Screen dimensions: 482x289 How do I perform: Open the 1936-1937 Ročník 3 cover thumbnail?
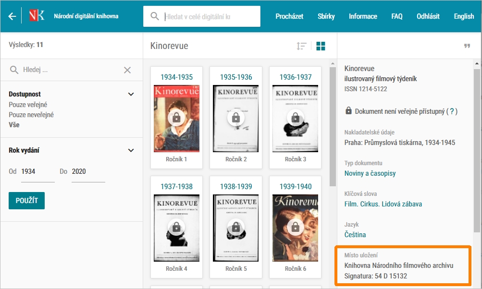[296, 119]
